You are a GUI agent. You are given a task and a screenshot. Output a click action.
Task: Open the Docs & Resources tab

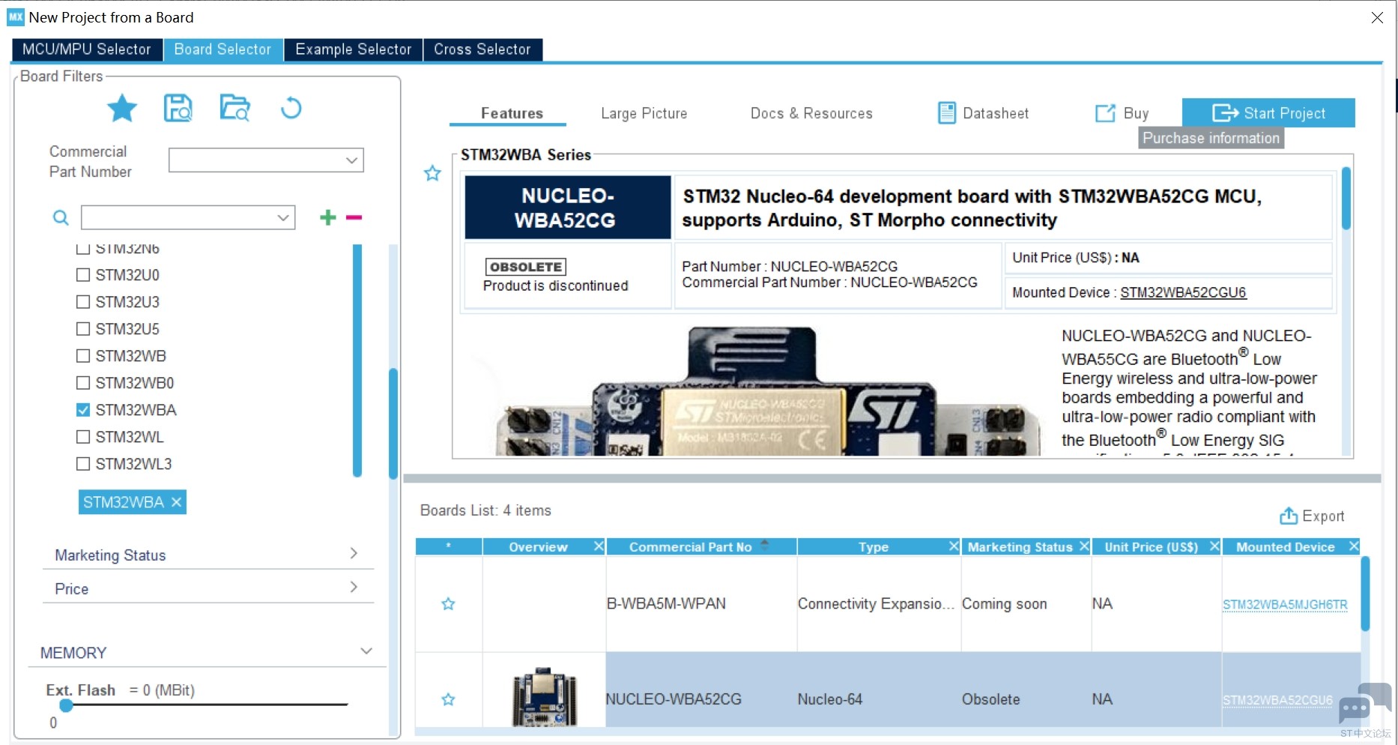pyautogui.click(x=811, y=113)
